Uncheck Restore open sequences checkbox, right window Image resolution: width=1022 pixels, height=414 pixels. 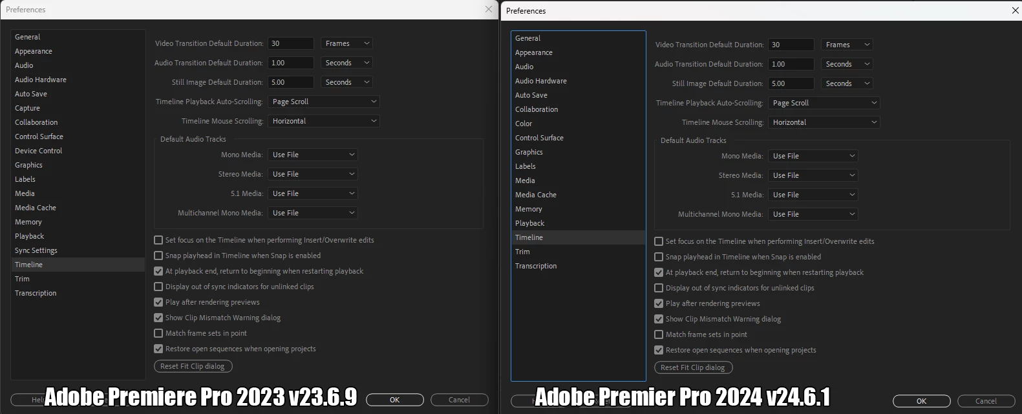[x=659, y=350]
